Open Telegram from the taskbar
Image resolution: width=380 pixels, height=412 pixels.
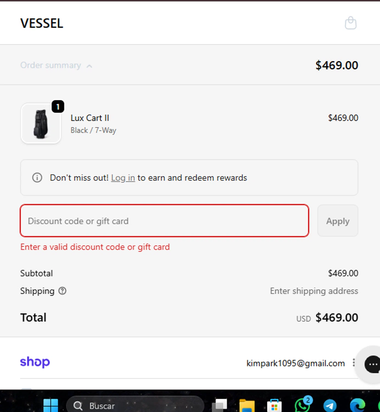[x=330, y=405]
